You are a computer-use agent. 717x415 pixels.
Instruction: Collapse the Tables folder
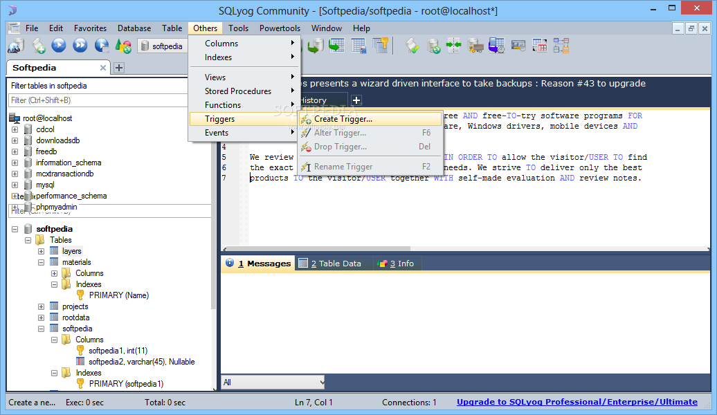28,240
